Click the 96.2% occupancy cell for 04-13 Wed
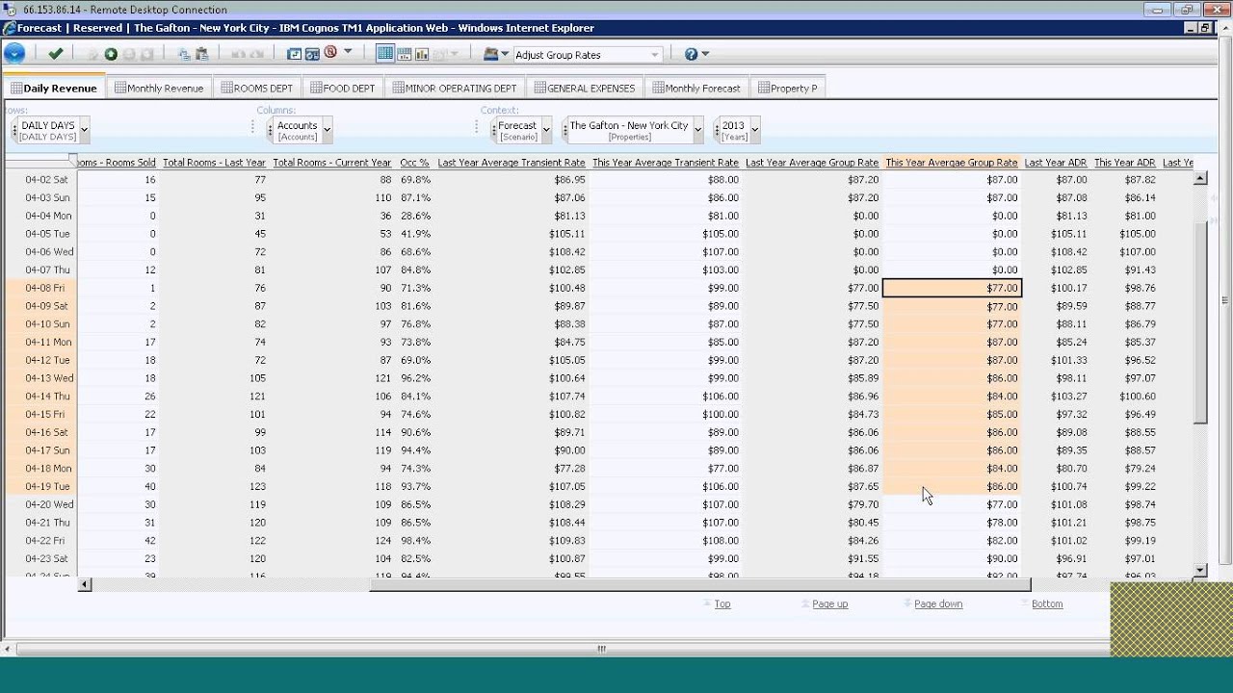1233x693 pixels. pyautogui.click(x=414, y=378)
